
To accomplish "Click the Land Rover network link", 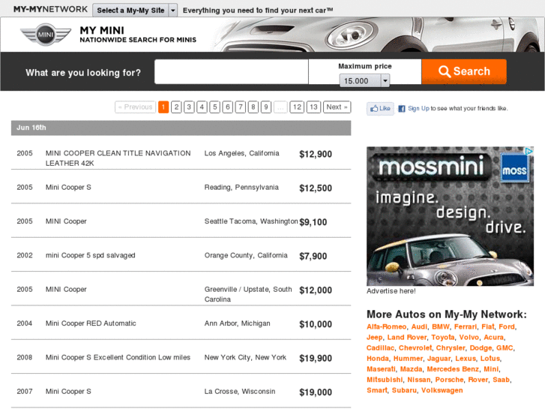I will pos(407,337).
